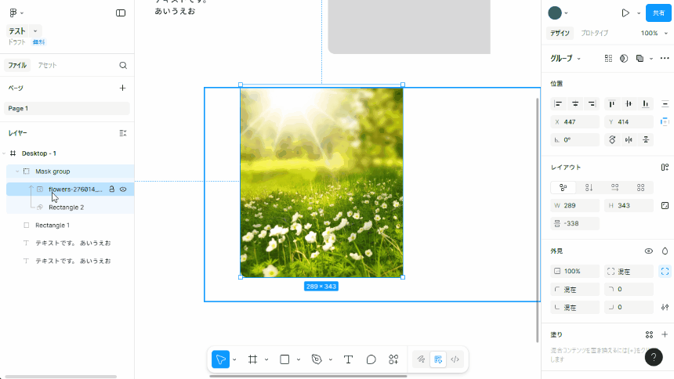
Task: Toggle visibility of flowers image layer
Action: [123, 189]
